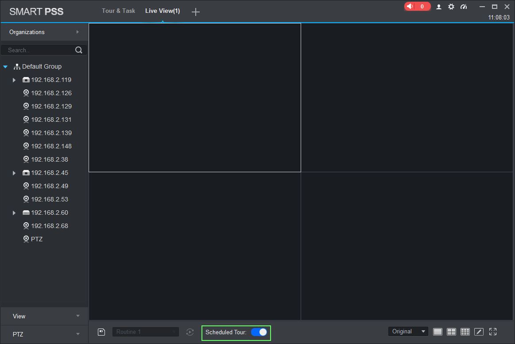Image resolution: width=515 pixels, height=344 pixels.
Task: Click the camera icon for 192.168.2.148
Action: click(x=26, y=146)
